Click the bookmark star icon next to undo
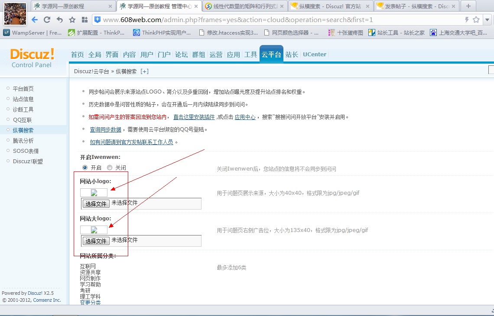The height and width of the screenshot is (316, 494). tap(72, 20)
